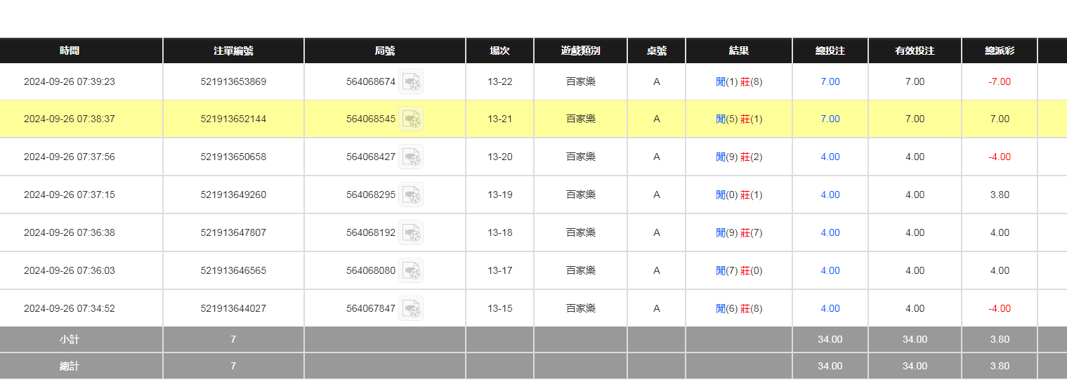Select the highlighted row timestamp 07:38:37
This screenshot has height=389, width=1067.
tap(70, 119)
